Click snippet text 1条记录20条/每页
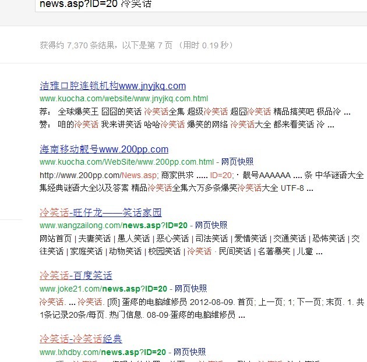The width and height of the screenshot is (367, 362). coord(72,315)
